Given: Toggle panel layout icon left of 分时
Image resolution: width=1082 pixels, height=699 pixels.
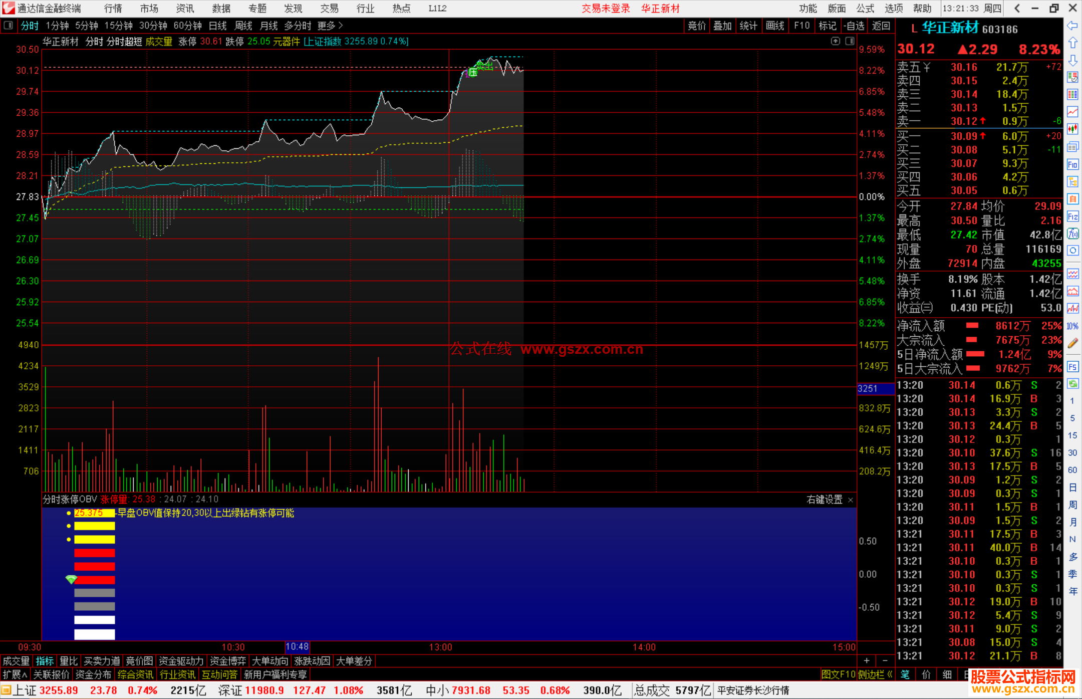Looking at the screenshot, I should point(9,26).
